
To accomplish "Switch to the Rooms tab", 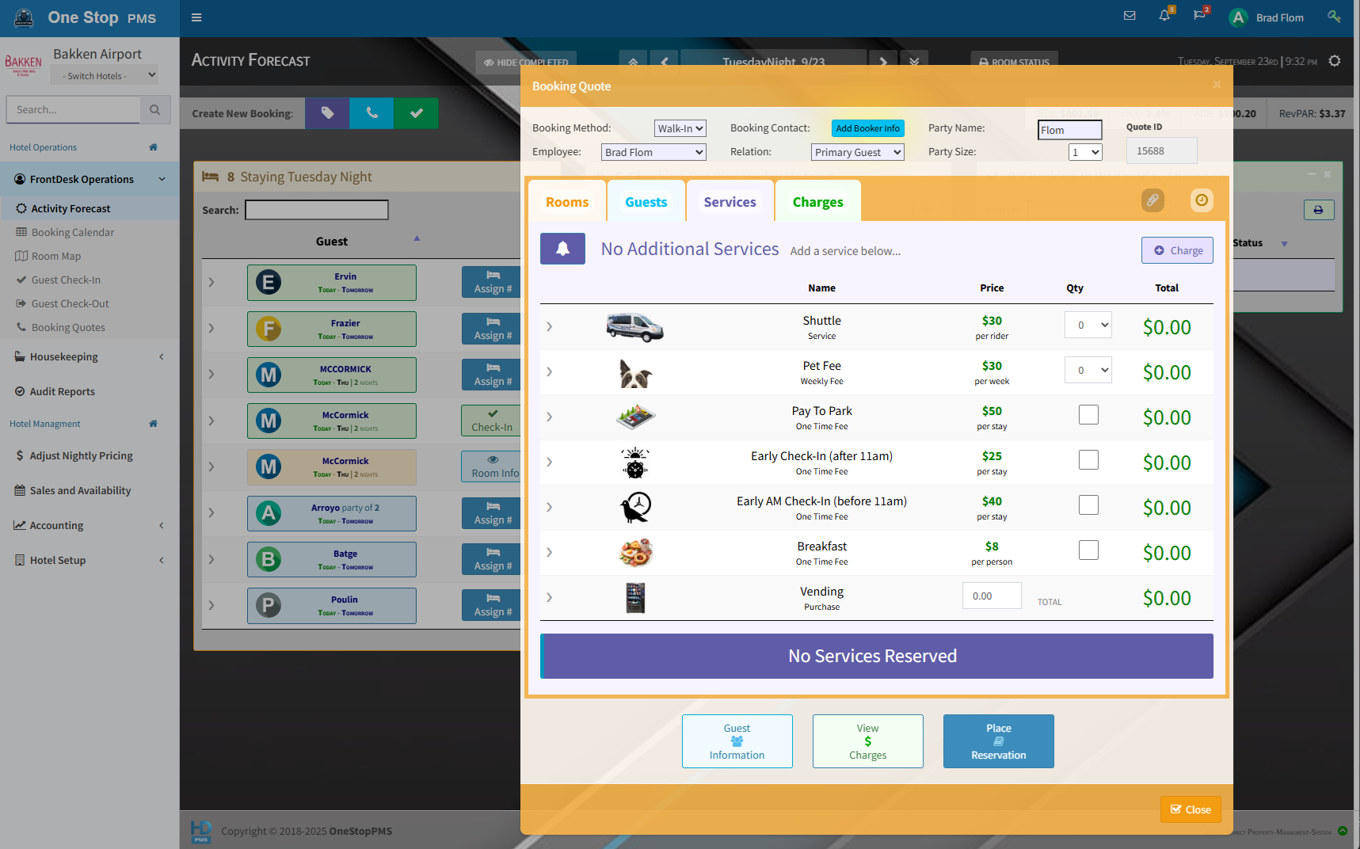I will click(x=567, y=202).
